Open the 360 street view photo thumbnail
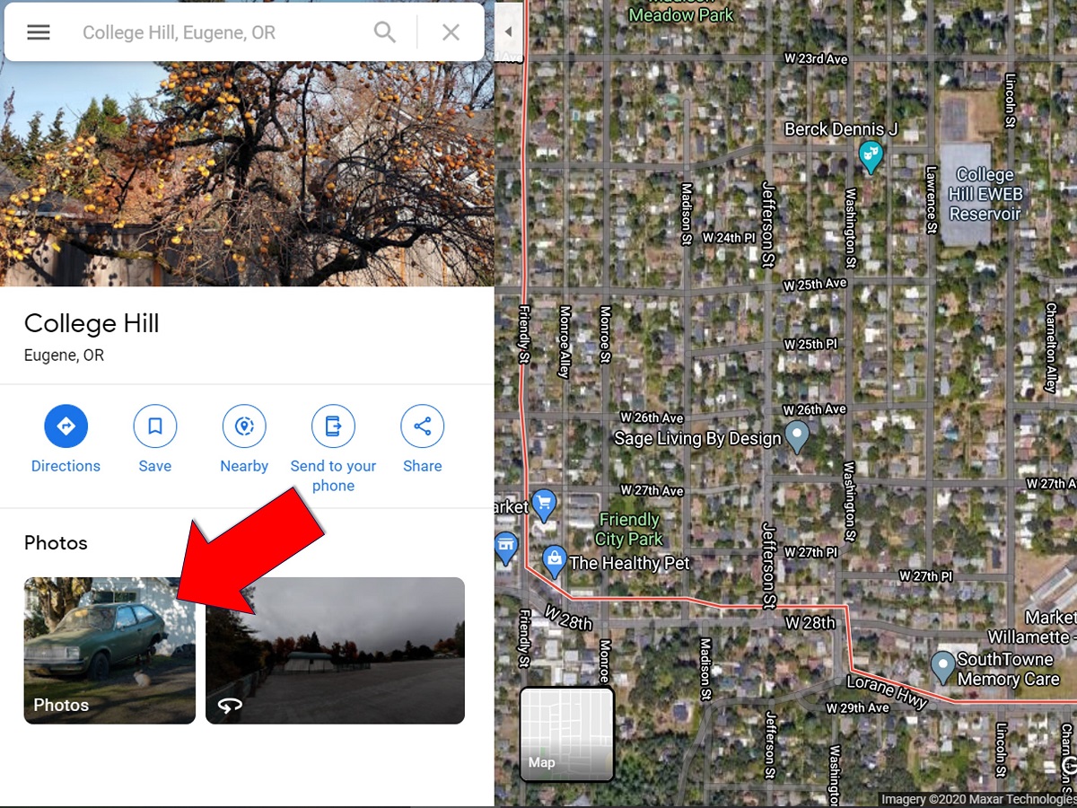Viewport: 1077px width, 808px height. click(x=336, y=650)
